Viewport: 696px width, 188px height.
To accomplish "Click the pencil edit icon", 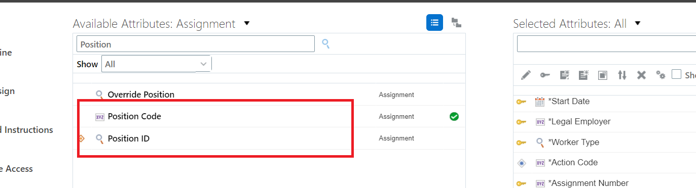I will coord(526,75).
